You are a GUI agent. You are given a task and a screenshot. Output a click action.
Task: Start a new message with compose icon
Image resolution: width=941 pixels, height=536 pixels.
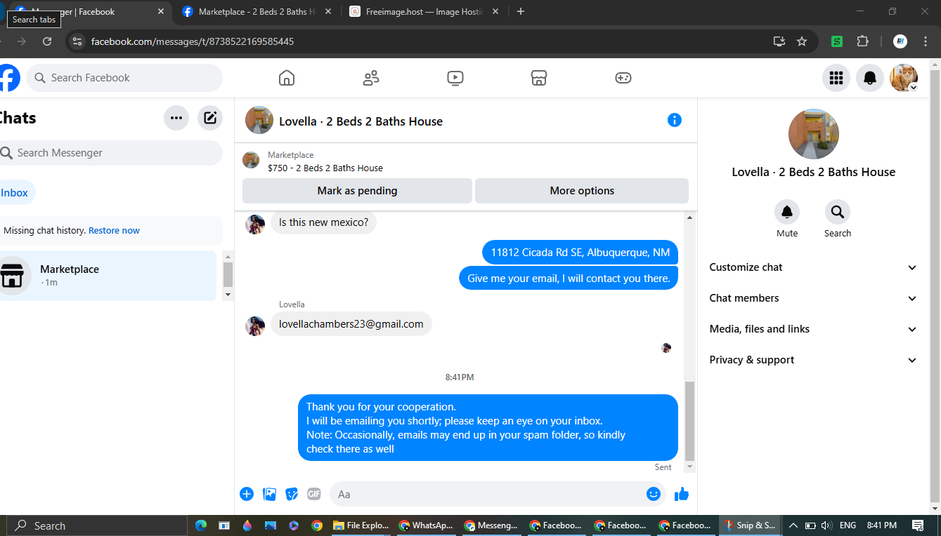pos(210,118)
